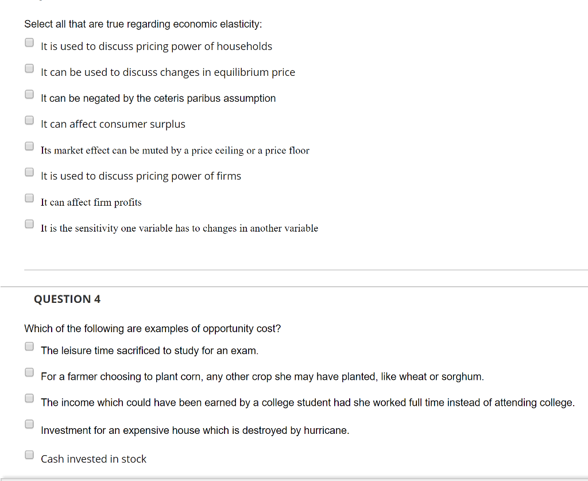Image resolution: width=588 pixels, height=481 pixels.
Task: Check 'Its market effect can be muted by a price ceiling'
Action: click(29, 146)
